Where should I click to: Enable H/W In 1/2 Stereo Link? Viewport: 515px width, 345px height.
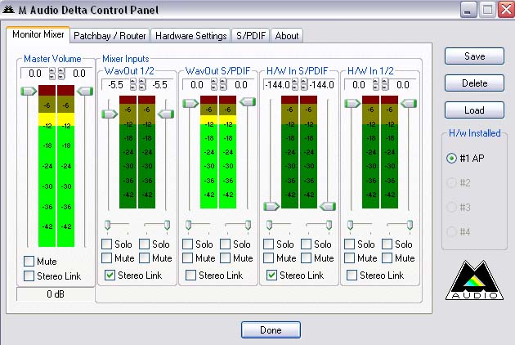(352, 275)
